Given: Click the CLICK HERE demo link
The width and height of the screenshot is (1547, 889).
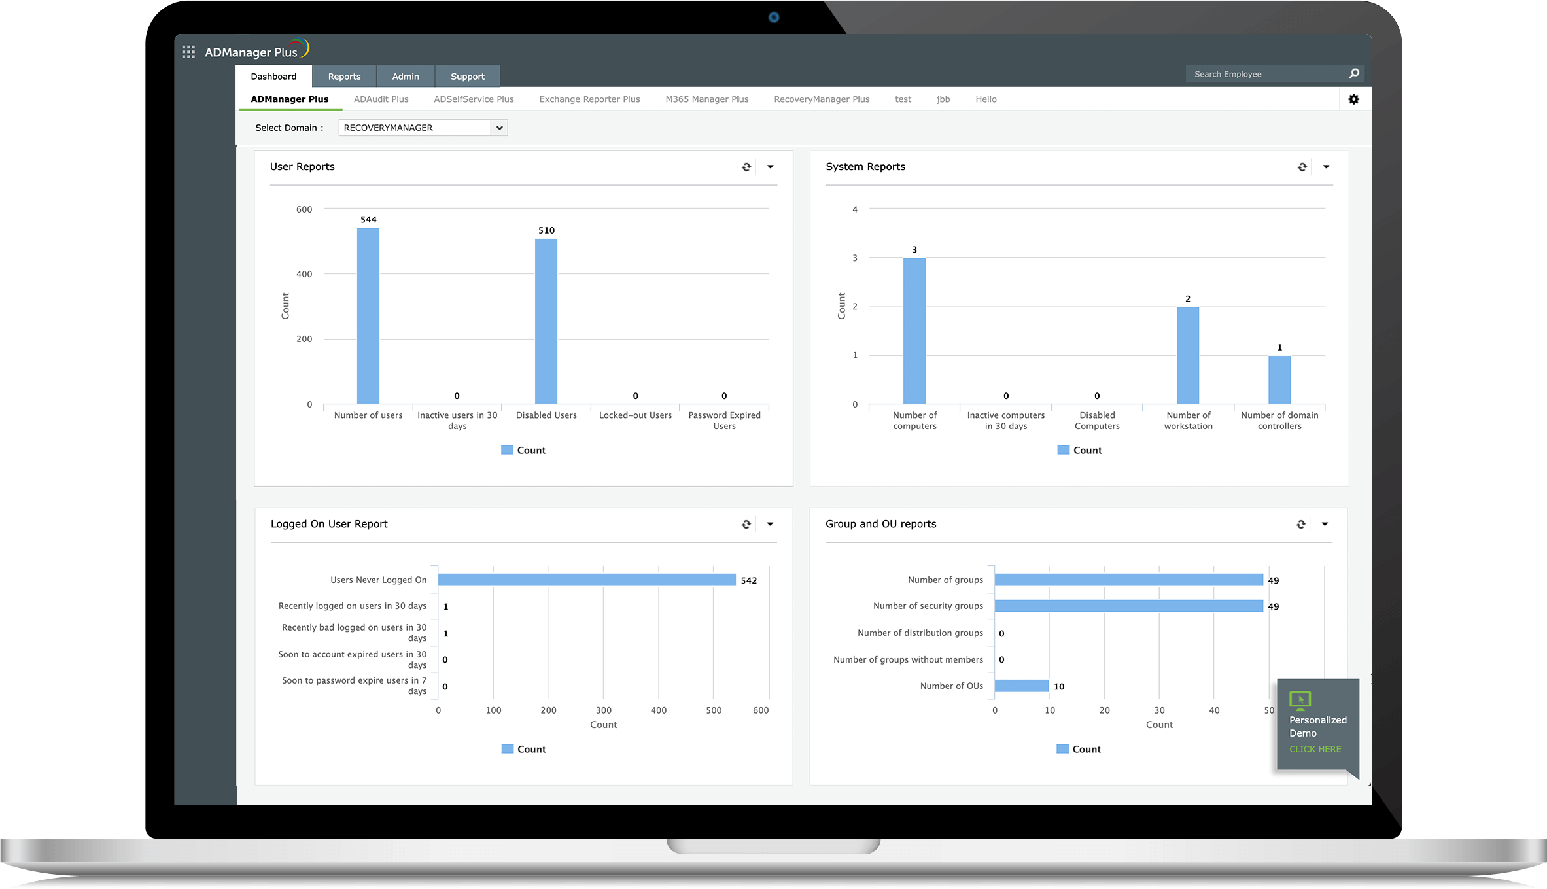Looking at the screenshot, I should tap(1315, 749).
